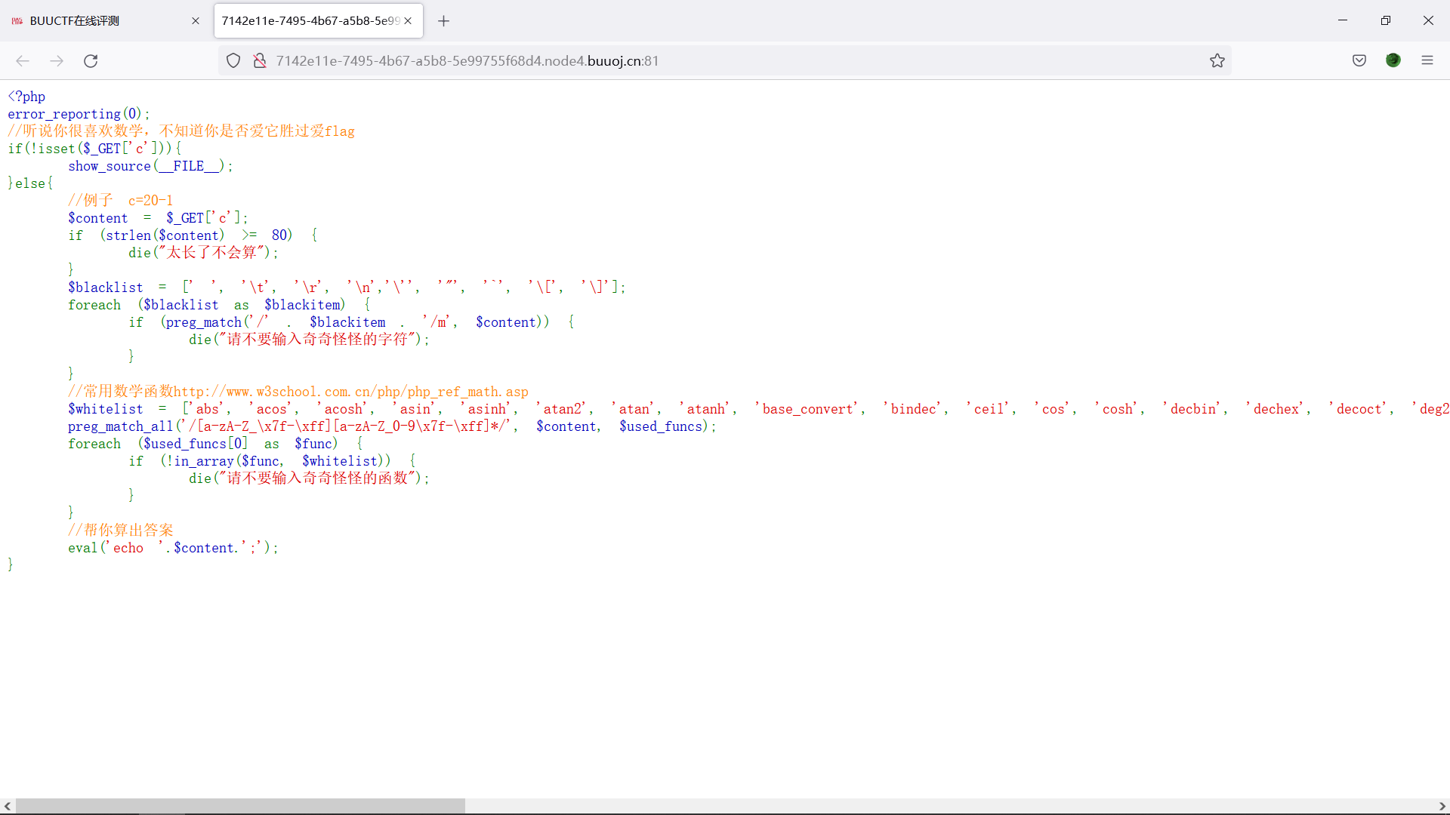The image size is (1450, 815).
Task: Click the if(!isset($_GET['c'])) line
Action: 94,149
